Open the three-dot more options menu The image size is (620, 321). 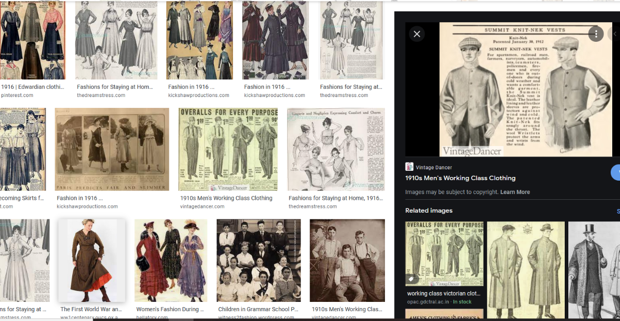point(596,34)
